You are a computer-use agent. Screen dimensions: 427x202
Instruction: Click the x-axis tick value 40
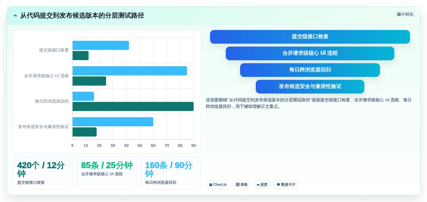pos(126,146)
